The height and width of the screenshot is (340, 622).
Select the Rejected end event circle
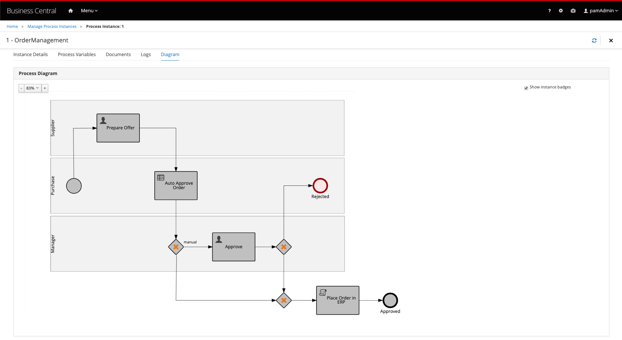point(320,186)
